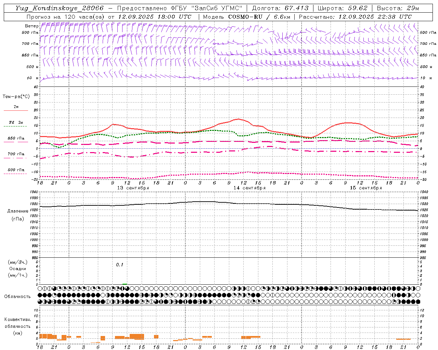Click the (мм/1ч.) precipitation unit label

(x=17, y=275)
